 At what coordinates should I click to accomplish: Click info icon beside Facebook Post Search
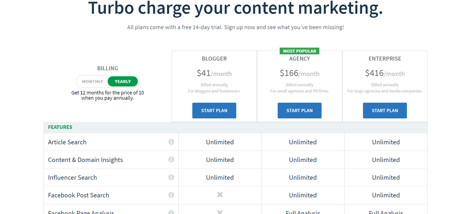pyautogui.click(x=171, y=195)
